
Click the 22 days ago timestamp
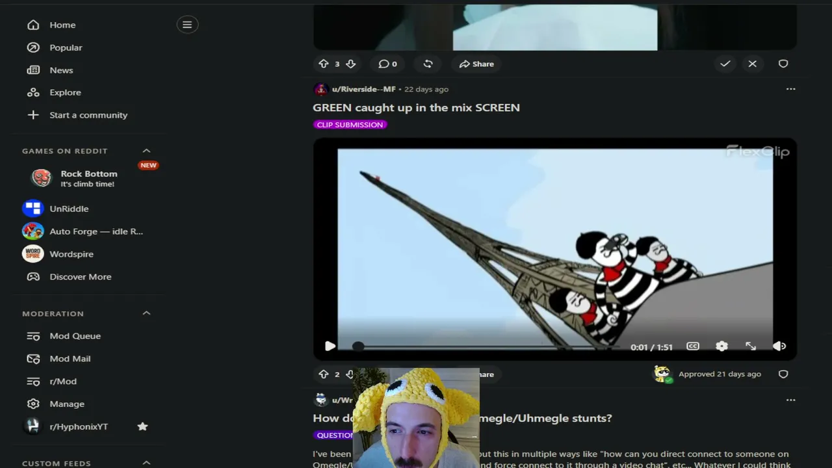[x=426, y=89]
